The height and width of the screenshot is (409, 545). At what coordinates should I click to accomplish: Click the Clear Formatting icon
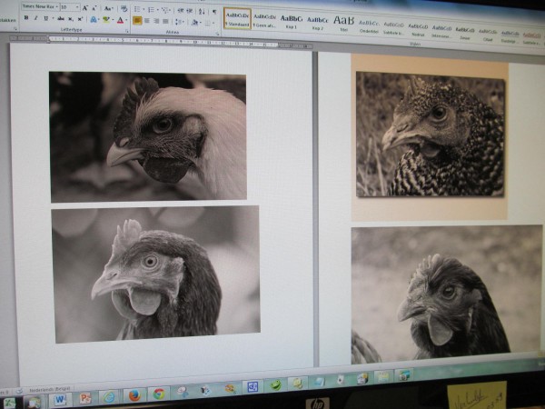[x=124, y=9]
